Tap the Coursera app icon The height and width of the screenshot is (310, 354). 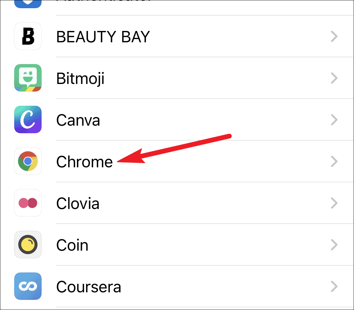28,286
